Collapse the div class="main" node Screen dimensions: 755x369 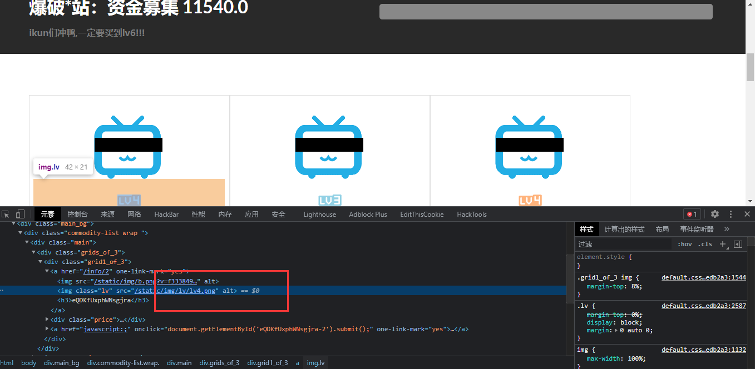coord(28,242)
